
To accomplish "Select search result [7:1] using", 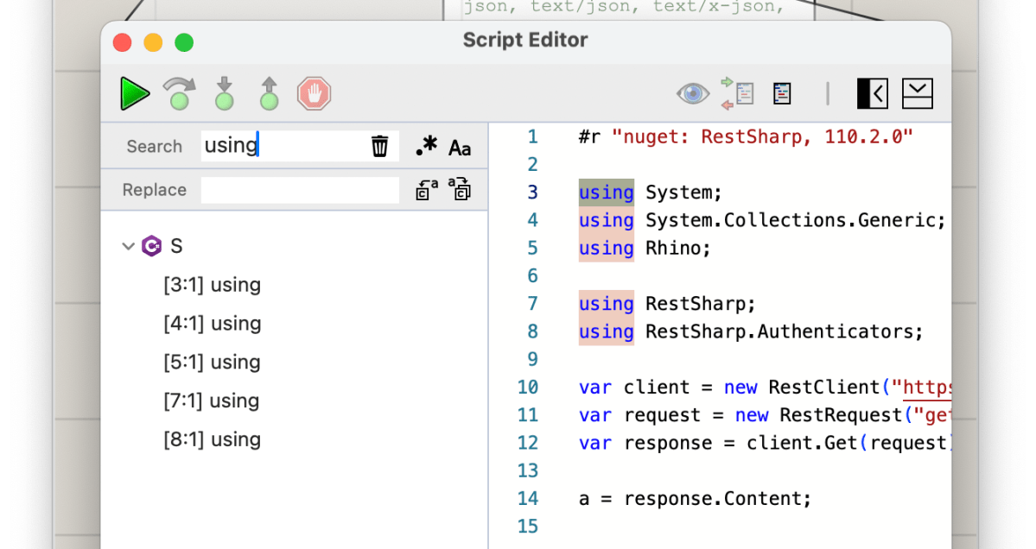I will (212, 401).
